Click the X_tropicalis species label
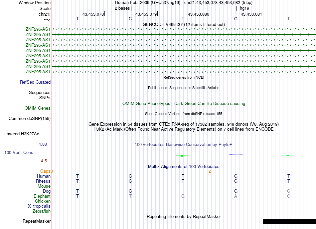This screenshot has height=229, width=316. [39, 206]
